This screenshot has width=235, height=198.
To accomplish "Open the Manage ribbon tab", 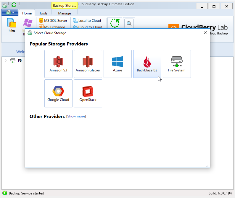I will pyautogui.click(x=65, y=13).
